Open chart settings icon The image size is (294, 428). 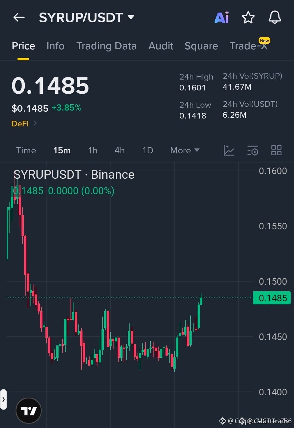253,150
